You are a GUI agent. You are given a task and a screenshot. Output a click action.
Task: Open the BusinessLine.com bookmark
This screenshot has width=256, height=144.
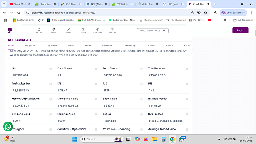[x=151, y=20]
